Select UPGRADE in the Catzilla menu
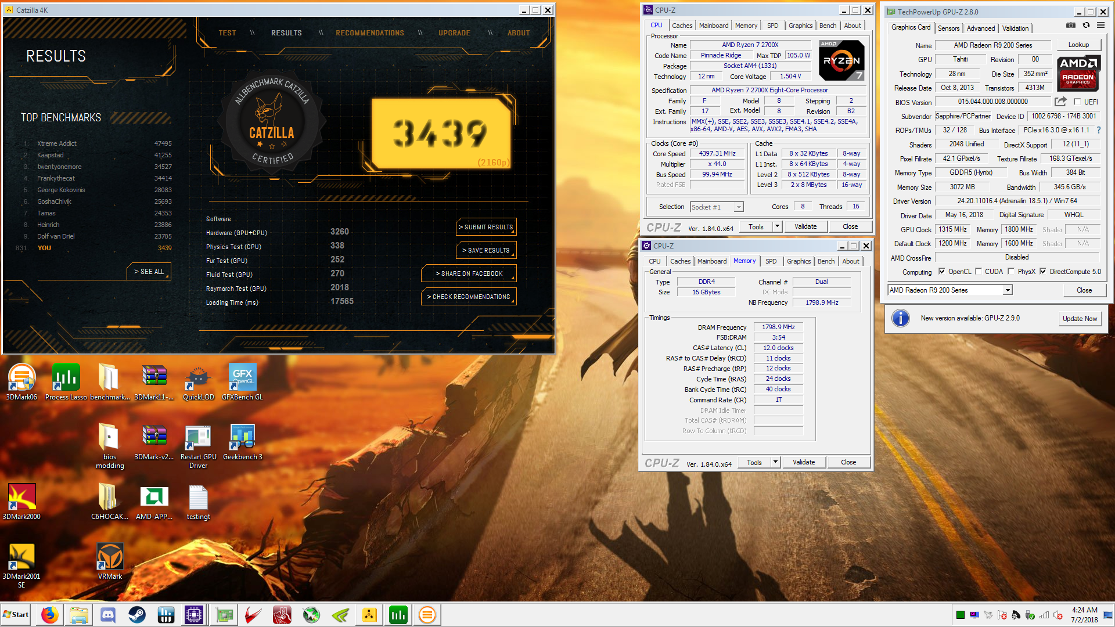 click(454, 33)
